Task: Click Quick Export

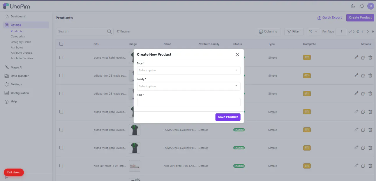Action: pos(330,18)
